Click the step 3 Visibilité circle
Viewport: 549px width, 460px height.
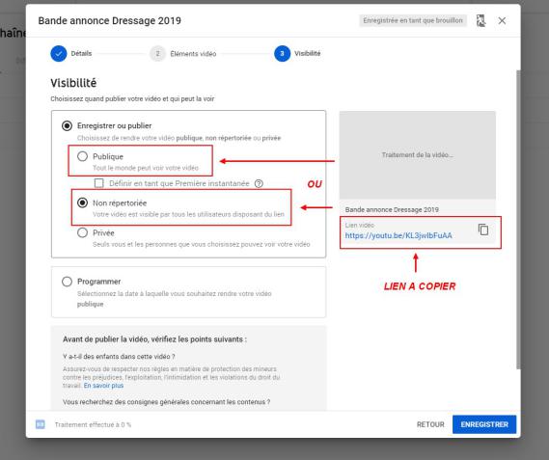(x=282, y=54)
